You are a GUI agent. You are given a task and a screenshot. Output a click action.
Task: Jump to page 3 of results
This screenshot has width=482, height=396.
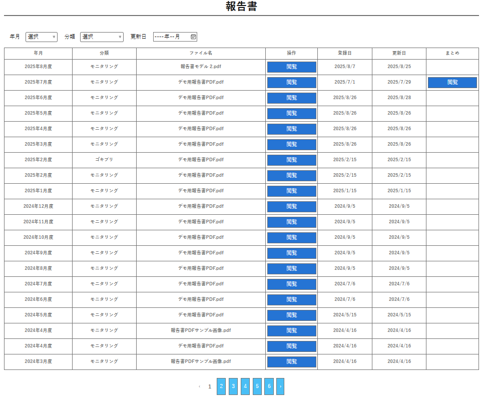pos(233,386)
